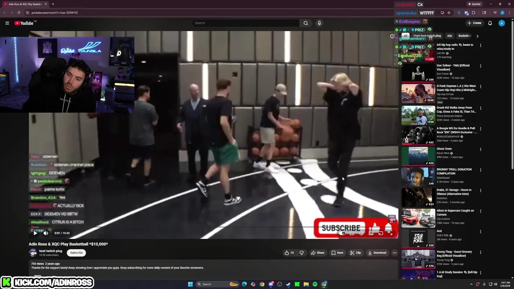
Task: Enter fullscreen mode in player
Action: point(390,233)
